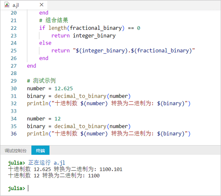221x196 pixels.
Task: Click 'println' on line 36
Action: (x=38, y=134)
